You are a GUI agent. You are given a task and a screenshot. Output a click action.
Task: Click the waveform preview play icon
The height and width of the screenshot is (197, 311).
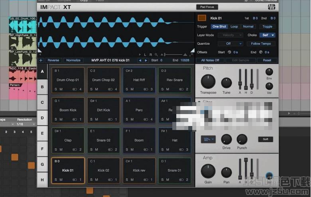click(140, 55)
